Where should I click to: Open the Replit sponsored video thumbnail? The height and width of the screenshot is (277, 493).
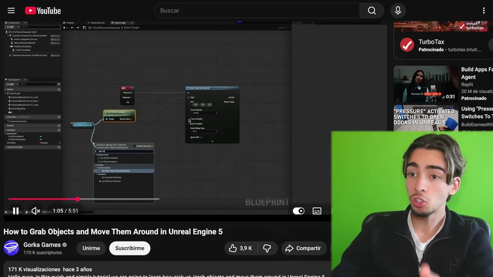click(x=426, y=84)
